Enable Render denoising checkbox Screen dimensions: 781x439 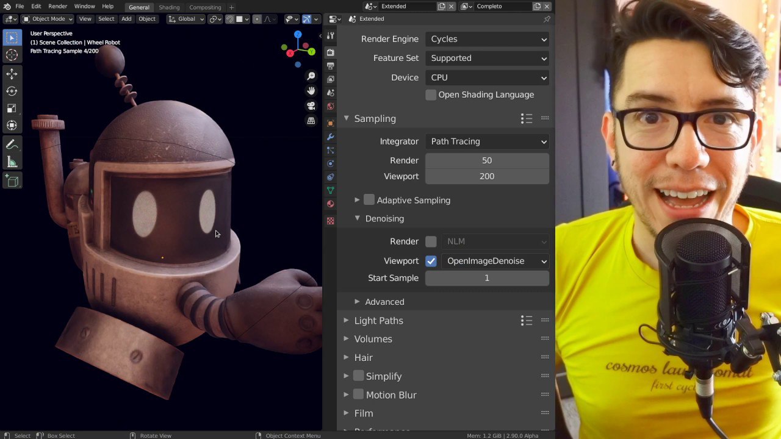(x=431, y=241)
